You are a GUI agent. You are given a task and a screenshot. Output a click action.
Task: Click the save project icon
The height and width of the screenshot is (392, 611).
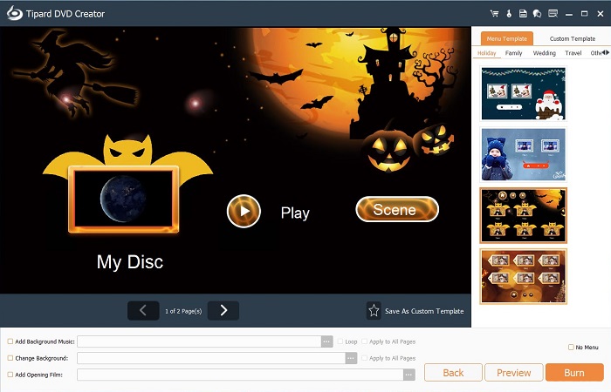523,13
